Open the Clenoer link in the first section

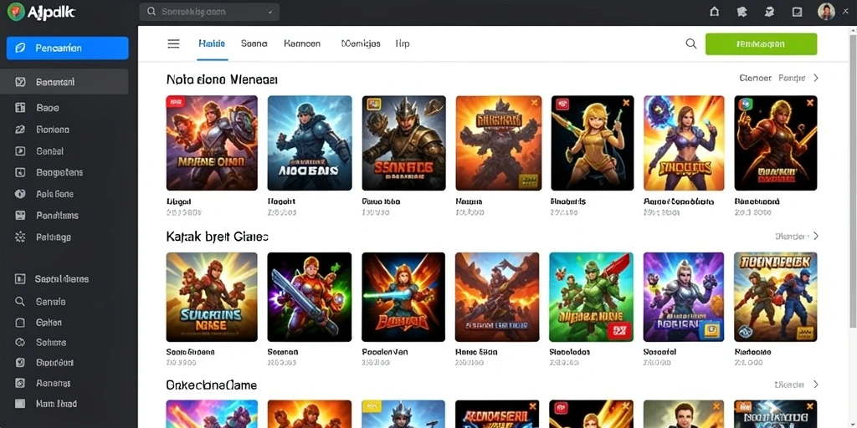[756, 78]
